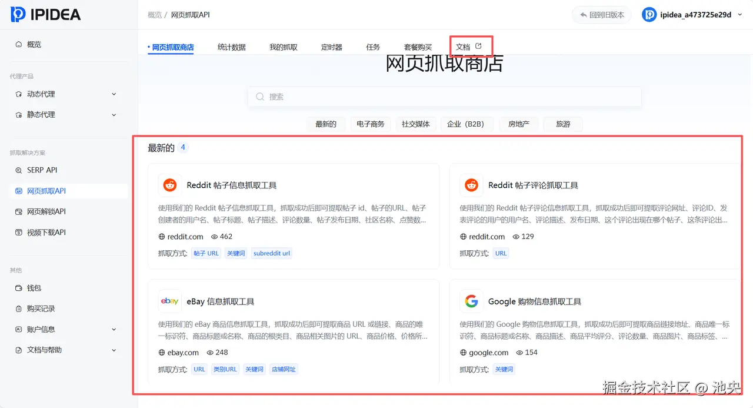Open eBay 信息抓取工具 title
753x408 pixels.
221,301
